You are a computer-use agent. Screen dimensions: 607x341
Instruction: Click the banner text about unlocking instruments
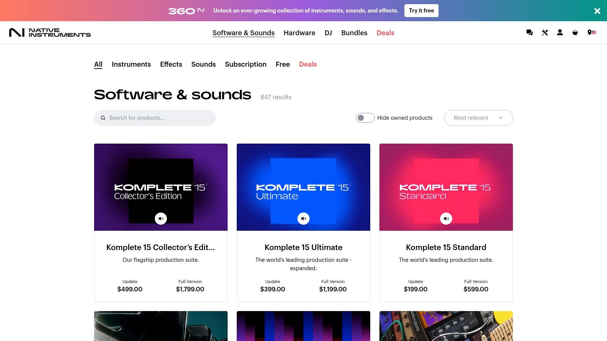[x=306, y=11]
